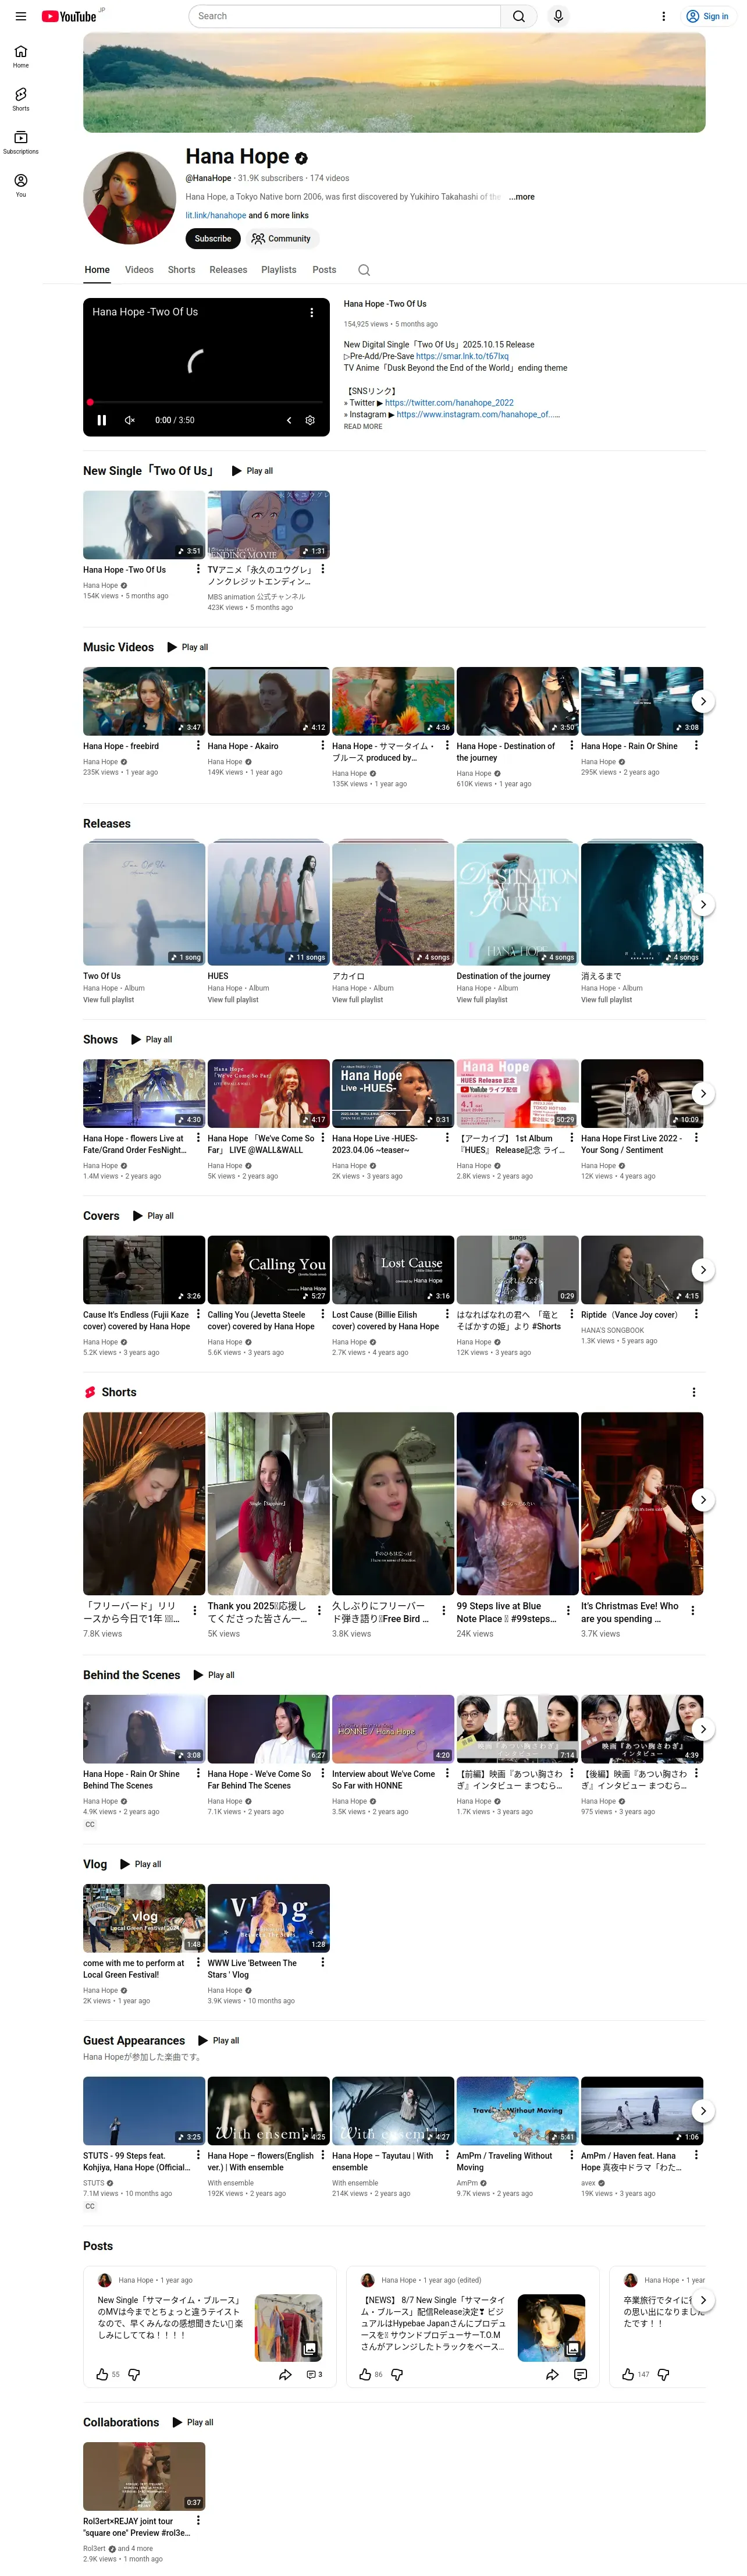Viewport: 747px width, 2576px height.
Task: Switch to the Posts tab
Action: (324, 270)
